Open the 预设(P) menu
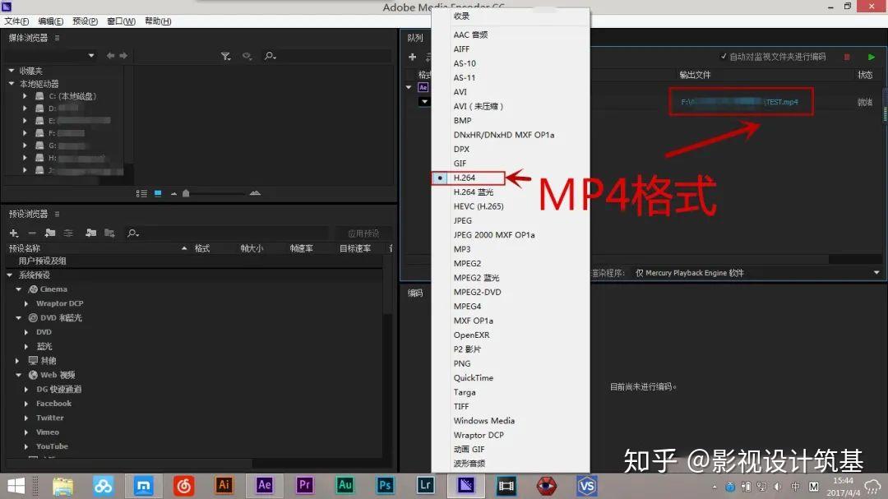Viewport: 888px width, 499px height. (x=85, y=21)
